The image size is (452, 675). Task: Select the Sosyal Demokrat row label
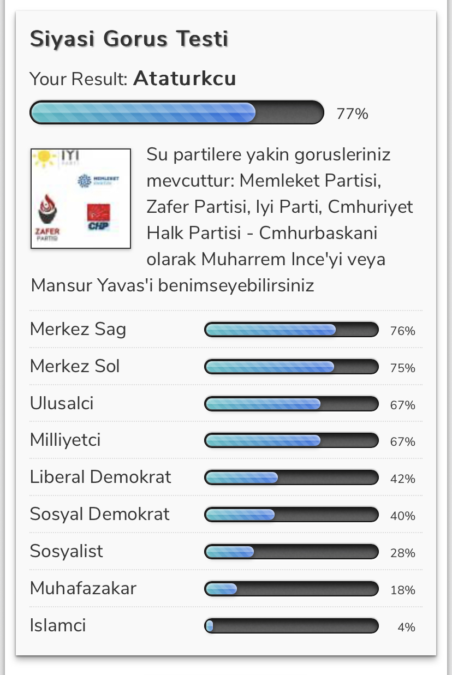coord(100,514)
